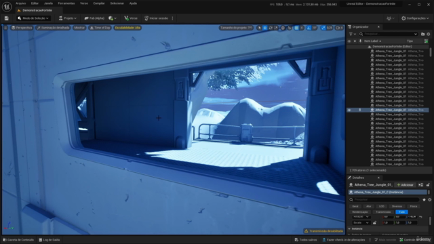
Task: Open the viewport hamburger options menu
Action: (x=5, y=28)
